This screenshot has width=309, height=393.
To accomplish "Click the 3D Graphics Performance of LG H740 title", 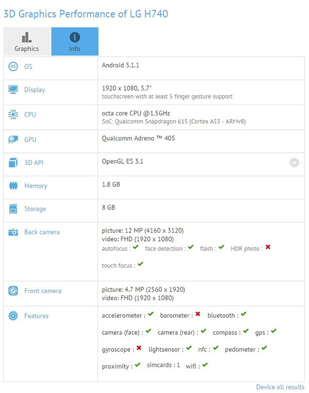I will pyautogui.click(x=85, y=14).
